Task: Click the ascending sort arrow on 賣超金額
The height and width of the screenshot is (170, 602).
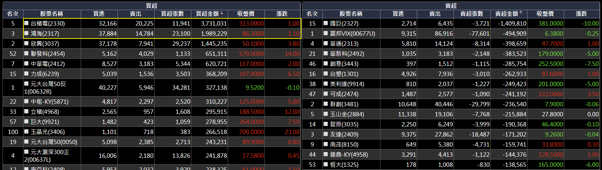Action: coord(521,13)
